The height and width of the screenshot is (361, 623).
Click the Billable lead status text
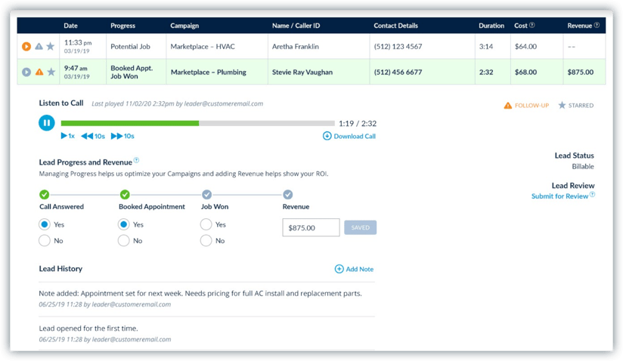pos(583,167)
